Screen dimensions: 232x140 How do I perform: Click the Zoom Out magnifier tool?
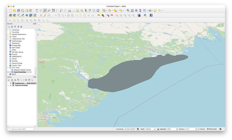49,11
